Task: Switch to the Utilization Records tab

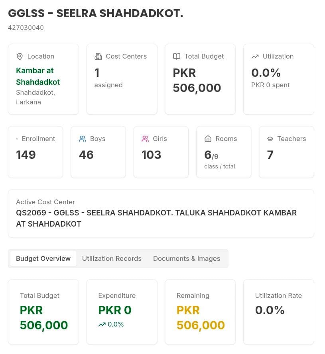Action: tap(112, 258)
